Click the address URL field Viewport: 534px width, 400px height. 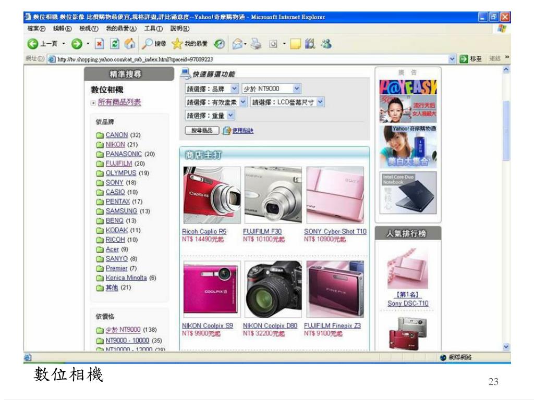(251, 59)
